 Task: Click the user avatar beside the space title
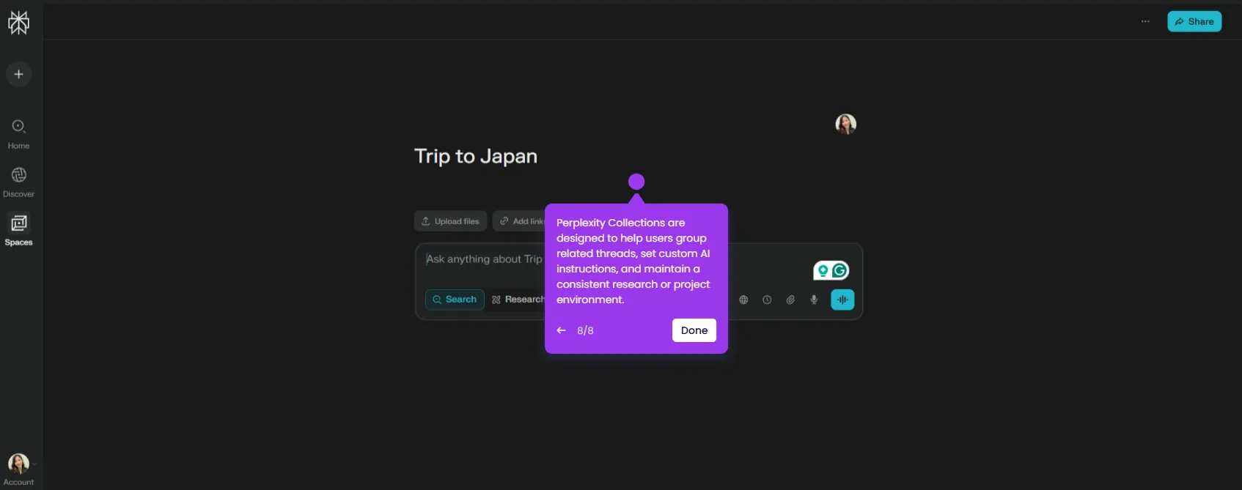pyautogui.click(x=845, y=124)
